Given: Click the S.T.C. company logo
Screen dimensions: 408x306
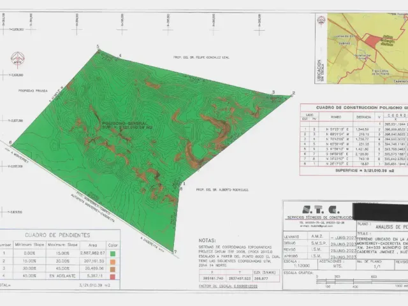Looking at the screenshot, I should [321, 210].
